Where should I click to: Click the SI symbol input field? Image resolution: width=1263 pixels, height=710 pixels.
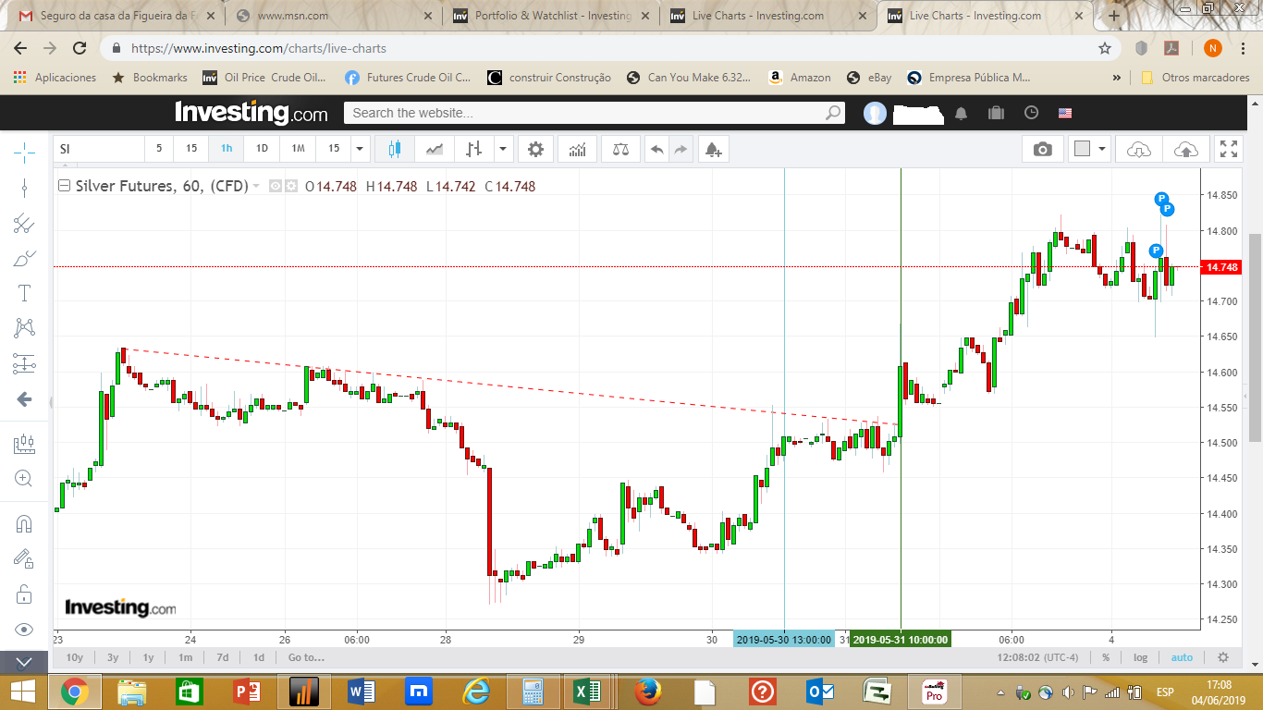coord(99,149)
